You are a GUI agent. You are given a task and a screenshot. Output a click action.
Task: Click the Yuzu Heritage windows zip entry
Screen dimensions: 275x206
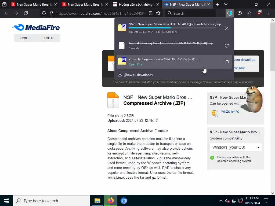coord(174,62)
